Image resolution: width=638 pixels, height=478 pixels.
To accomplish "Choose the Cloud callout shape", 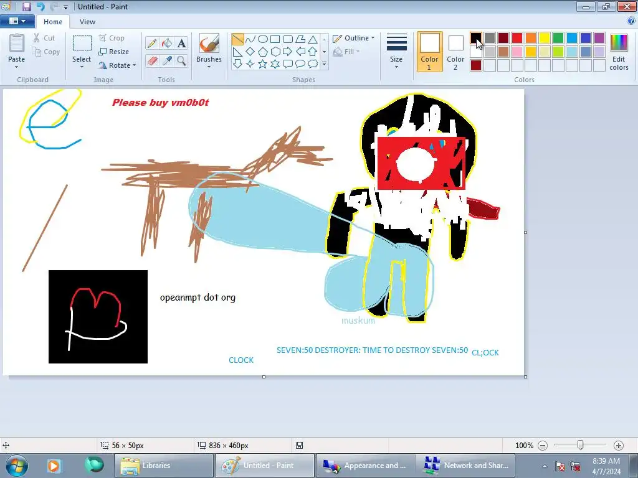I will click(313, 64).
